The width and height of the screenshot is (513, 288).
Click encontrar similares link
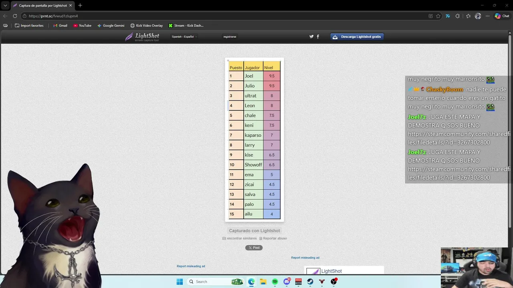click(x=240, y=238)
